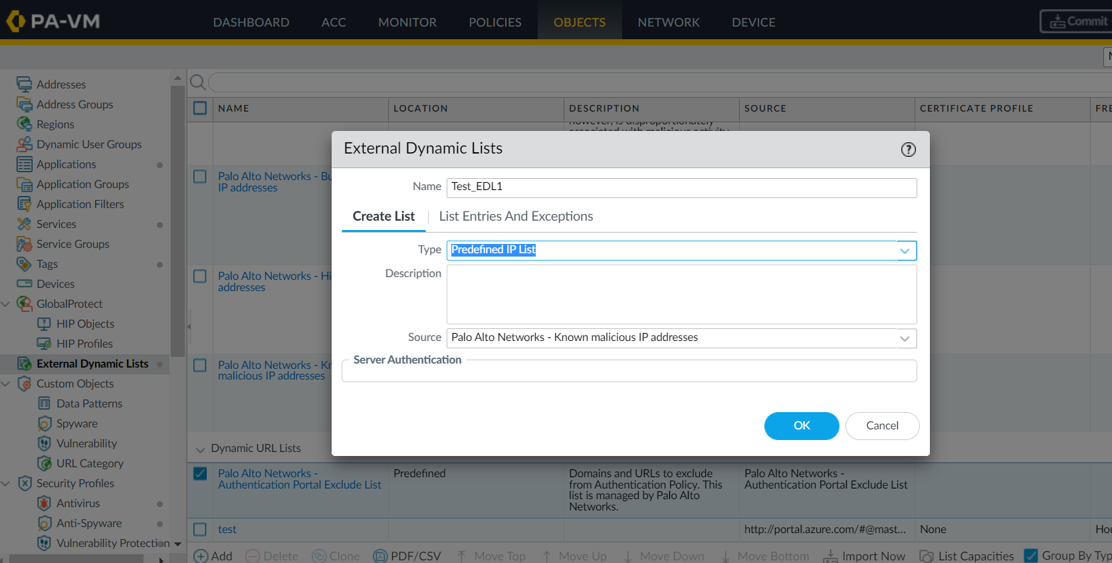The height and width of the screenshot is (563, 1112).
Task: Click the search magnifier icon above the table
Action: 197,82
